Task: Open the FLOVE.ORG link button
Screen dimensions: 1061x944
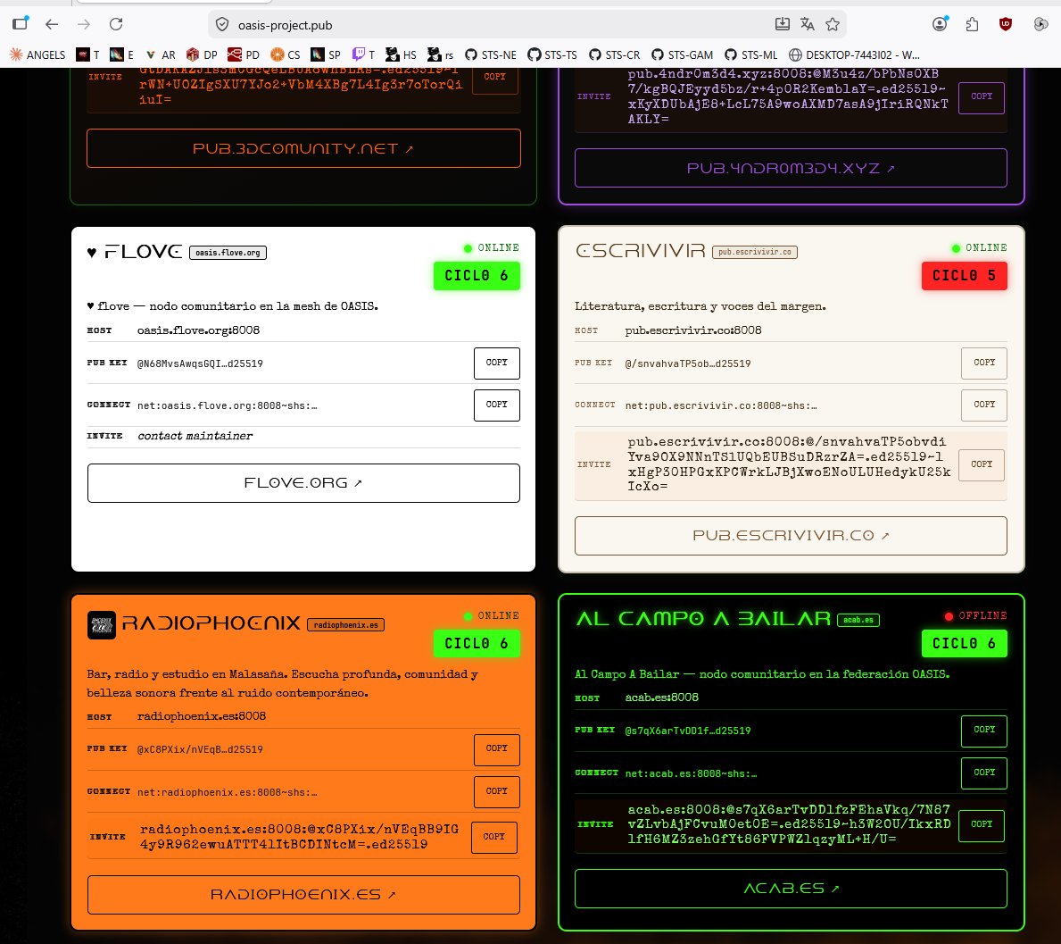Action: coord(303,483)
